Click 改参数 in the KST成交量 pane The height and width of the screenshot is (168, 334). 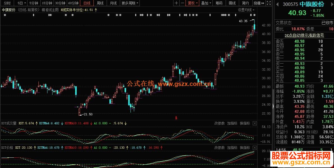click(219, 123)
